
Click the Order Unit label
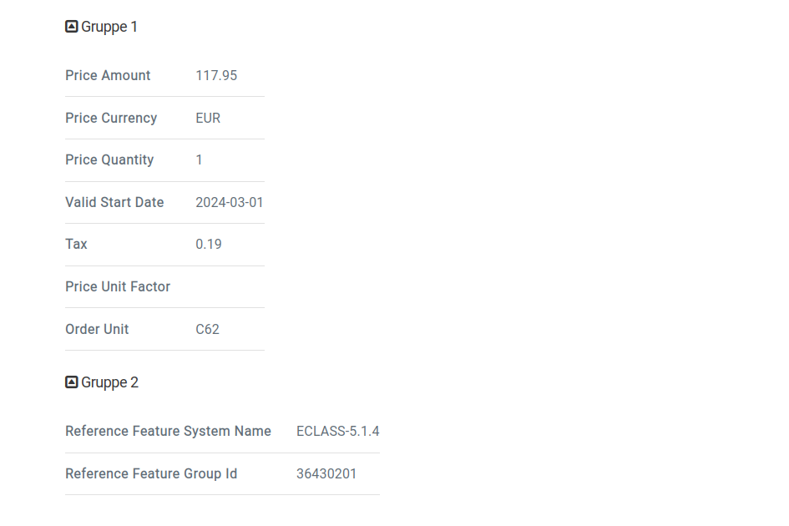click(x=97, y=329)
